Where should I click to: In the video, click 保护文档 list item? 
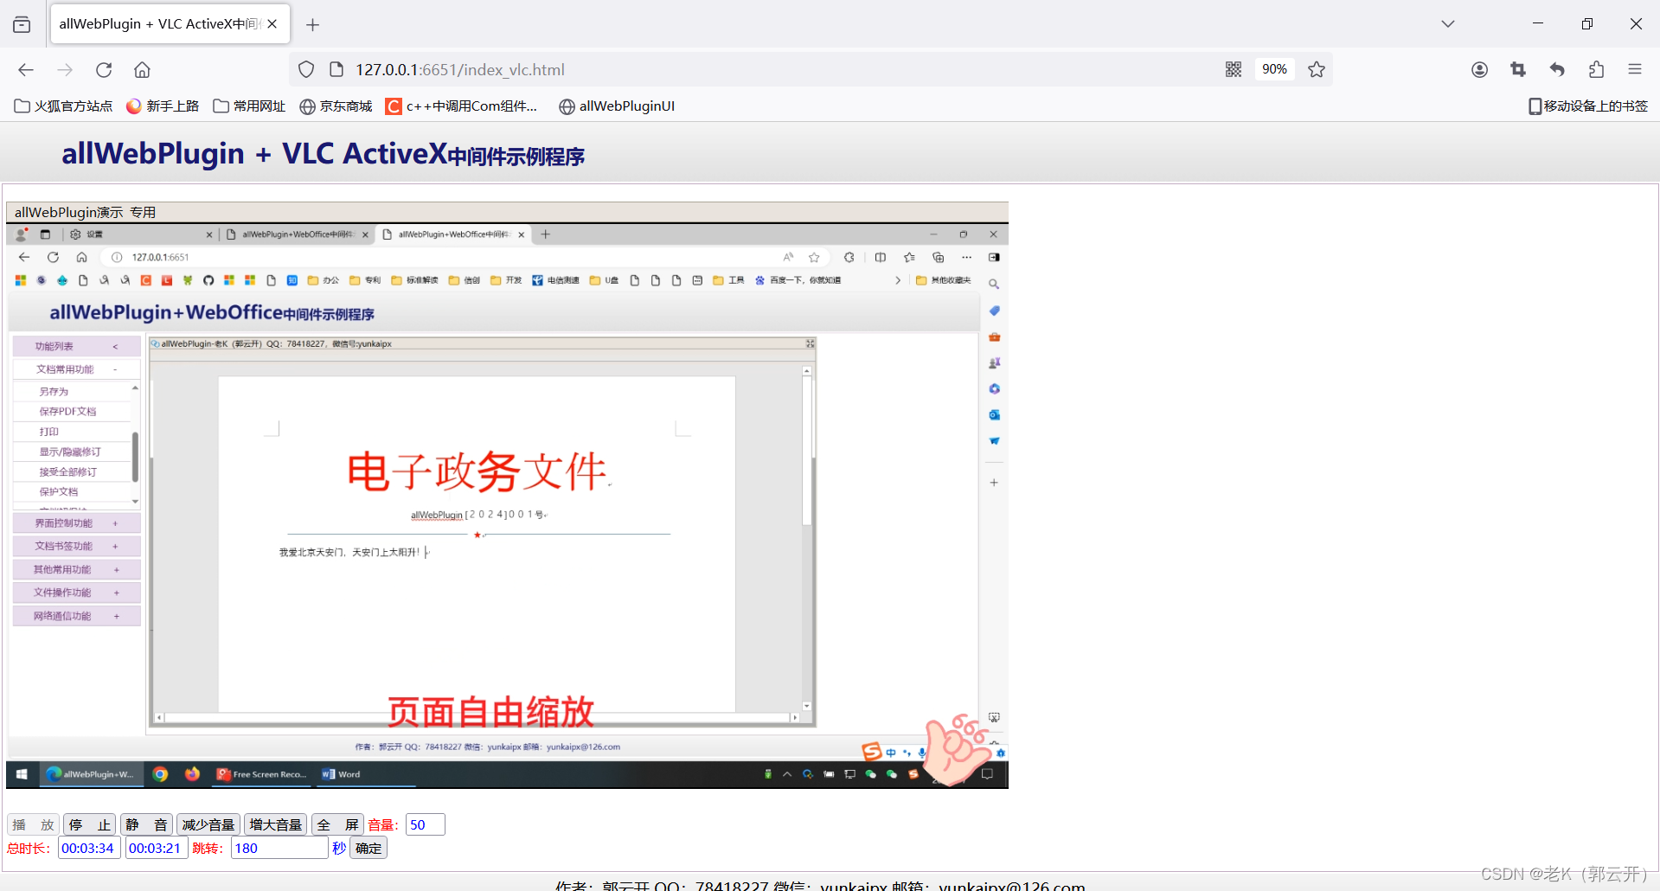(58, 492)
